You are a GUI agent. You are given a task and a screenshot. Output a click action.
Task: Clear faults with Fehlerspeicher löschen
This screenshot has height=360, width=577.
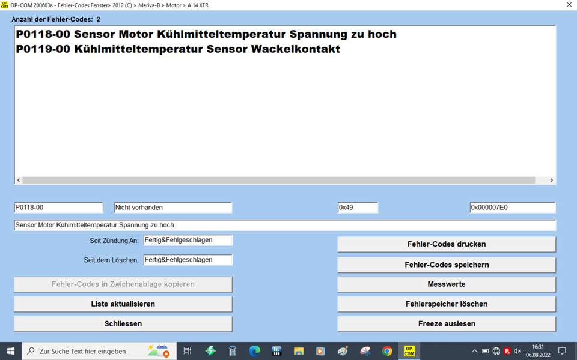coord(447,304)
